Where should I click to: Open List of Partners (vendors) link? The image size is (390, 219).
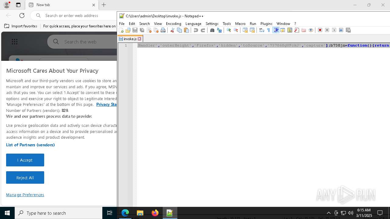coord(30,145)
